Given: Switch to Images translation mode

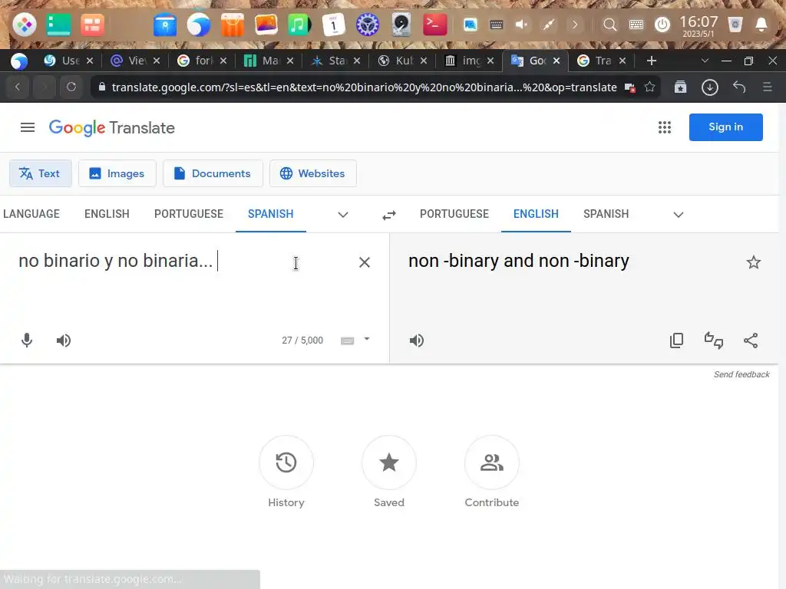Looking at the screenshot, I should pyautogui.click(x=117, y=173).
